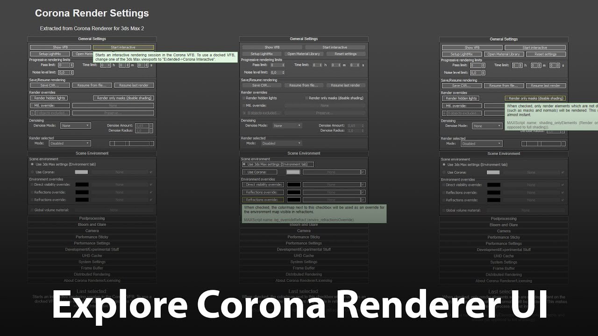Pick the Use Corona color swatch, left panel
The height and width of the screenshot is (336, 598).
(x=82, y=172)
